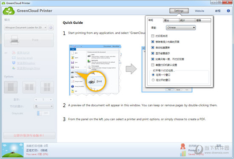Switch to the second settings tab (输出)

171,20
